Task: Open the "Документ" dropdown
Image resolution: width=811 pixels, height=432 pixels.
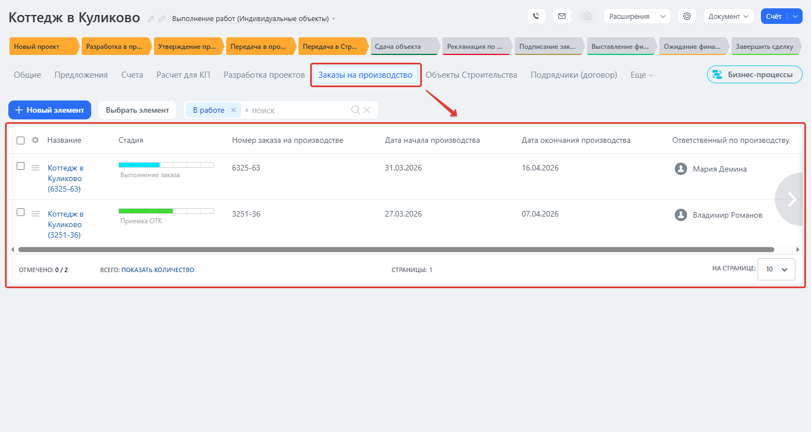Action: [728, 16]
